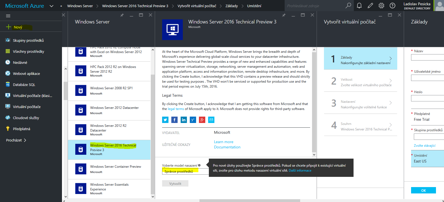Go to Windows Server breadcrumb
Screen dimensions: 444x202
click(80, 6)
